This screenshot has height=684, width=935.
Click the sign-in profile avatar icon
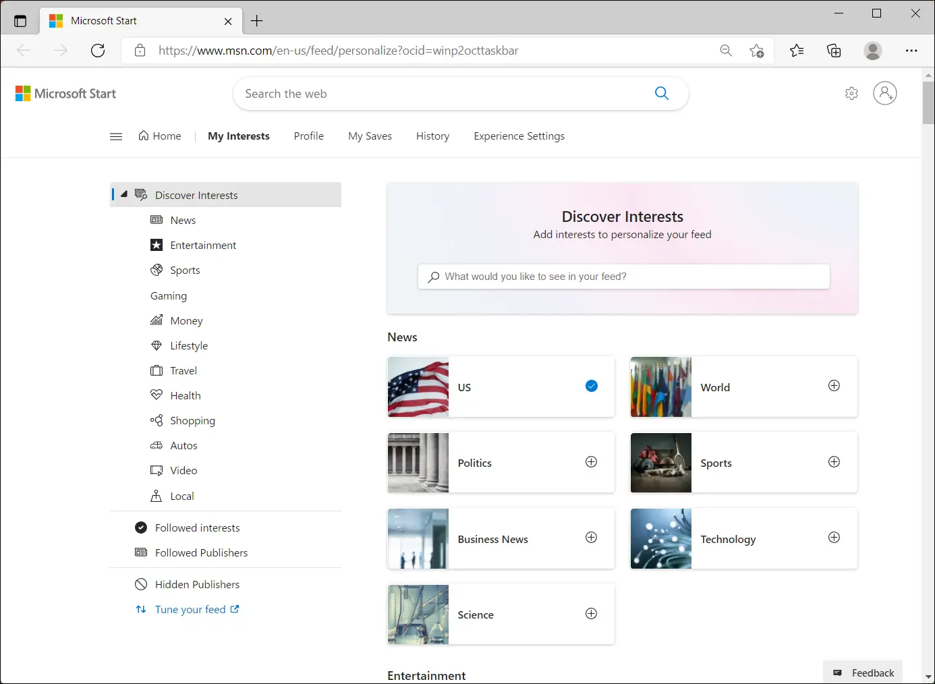884,94
